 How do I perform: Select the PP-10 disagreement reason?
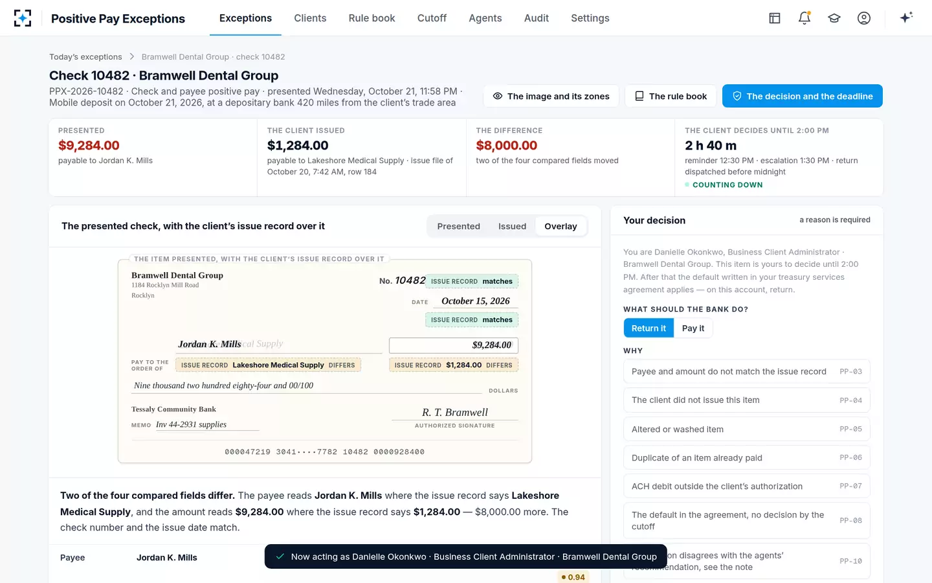[747, 561]
